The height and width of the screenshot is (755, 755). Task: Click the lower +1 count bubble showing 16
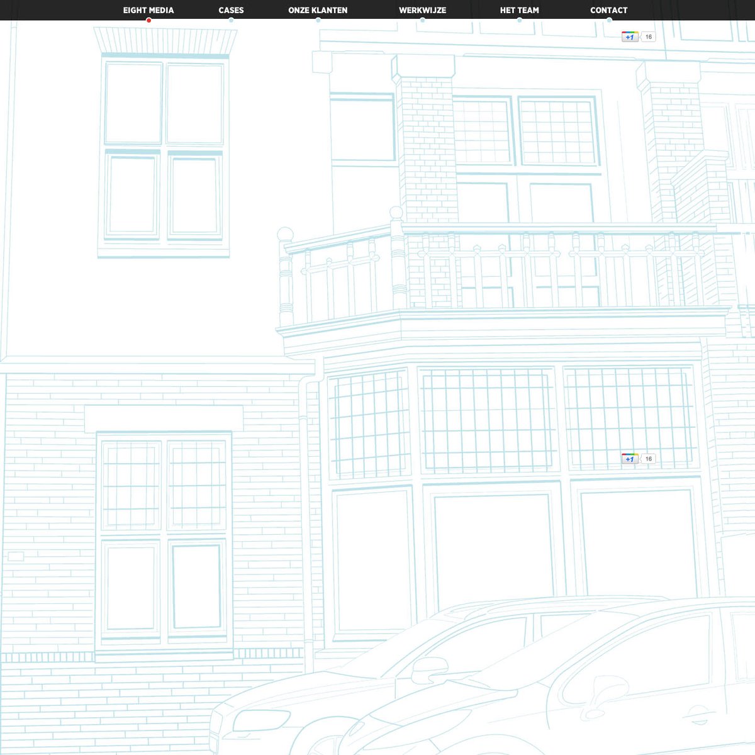pyautogui.click(x=648, y=459)
